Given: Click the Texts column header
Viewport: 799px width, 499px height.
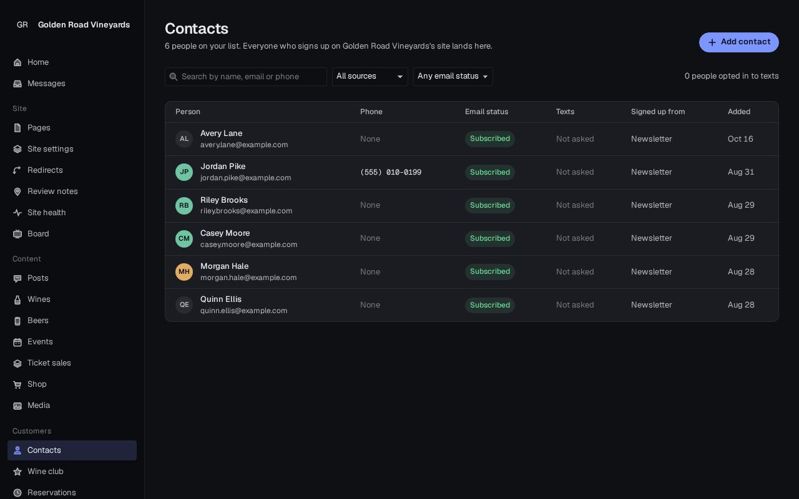Looking at the screenshot, I should [565, 112].
